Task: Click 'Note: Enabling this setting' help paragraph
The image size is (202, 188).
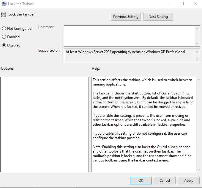Action: coord(142,153)
